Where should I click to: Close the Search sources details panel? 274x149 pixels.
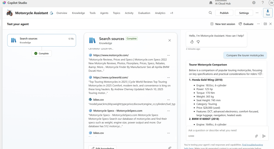pyautogui.click(x=170, y=40)
